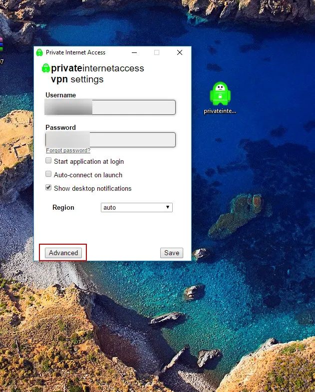Click the Forgot password link
The image size is (315, 392).
tap(68, 150)
